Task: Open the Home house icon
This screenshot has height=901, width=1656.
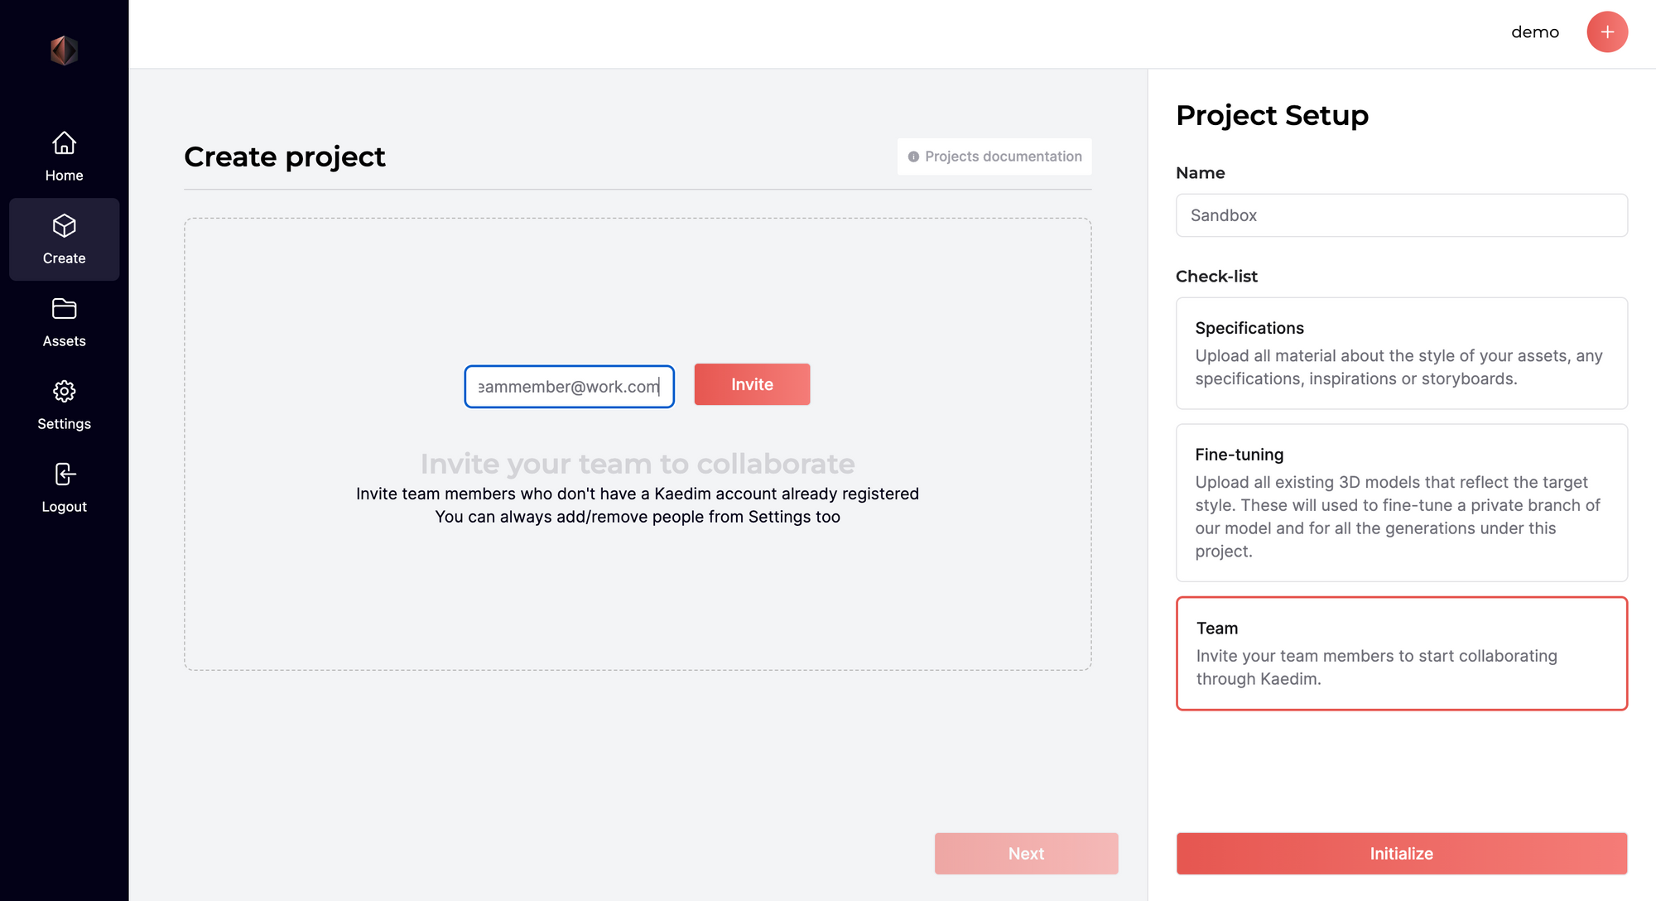Action: [x=64, y=143]
